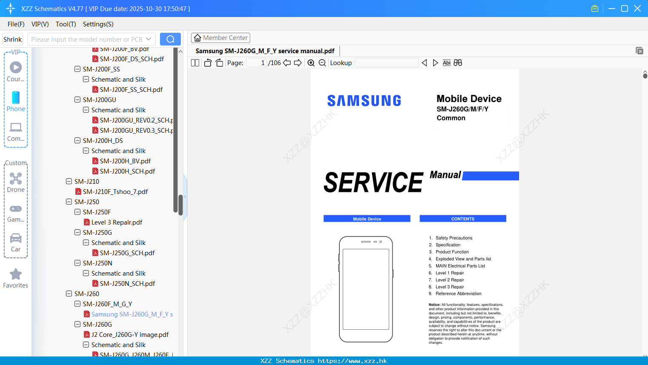The width and height of the screenshot is (648, 365).
Task: Select the Samsung SM-J260G service manual tab
Action: pos(265,51)
